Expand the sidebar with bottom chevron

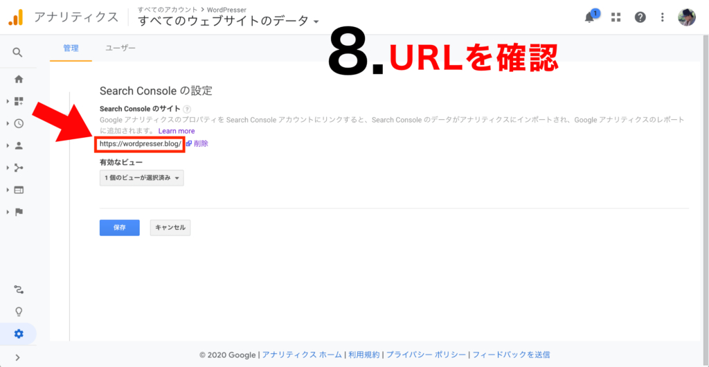17,357
